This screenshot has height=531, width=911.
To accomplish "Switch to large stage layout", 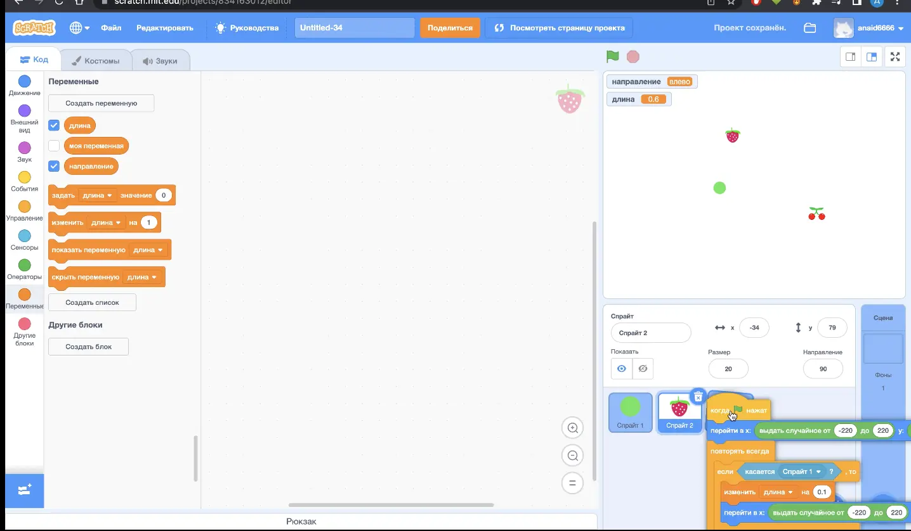I will click(872, 56).
